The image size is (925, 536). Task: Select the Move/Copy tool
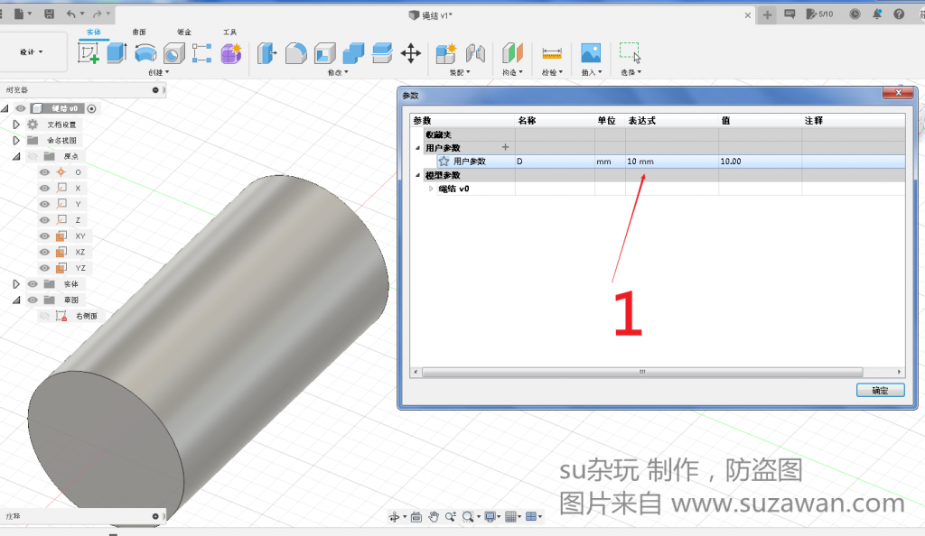411,53
